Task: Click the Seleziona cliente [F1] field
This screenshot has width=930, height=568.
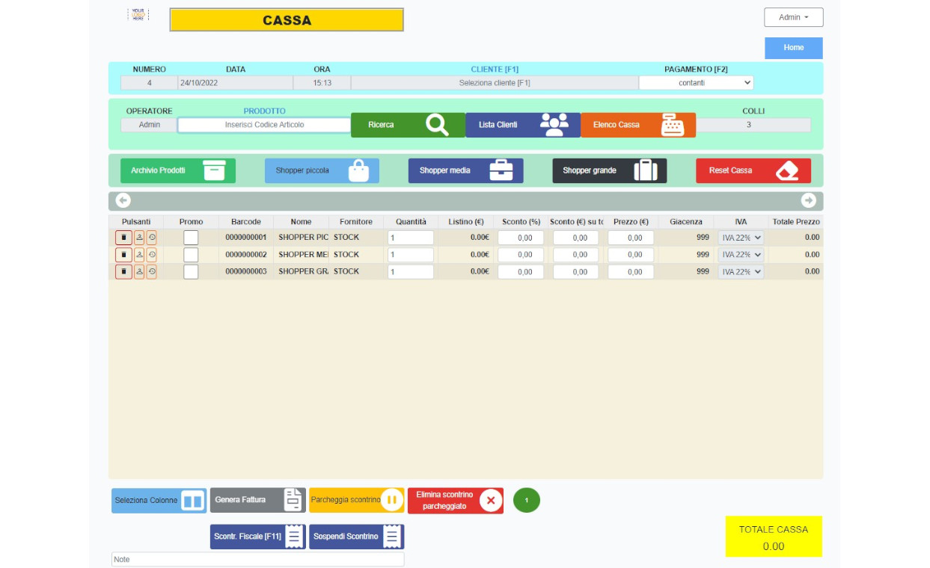Action: pyautogui.click(x=495, y=83)
